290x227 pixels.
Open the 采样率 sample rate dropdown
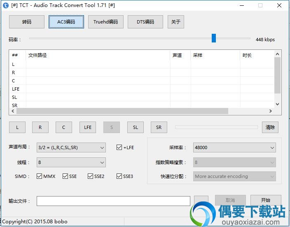point(234,147)
